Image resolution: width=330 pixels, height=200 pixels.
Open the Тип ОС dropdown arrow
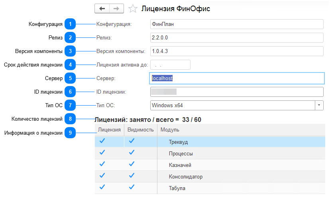pyautogui.click(x=319, y=105)
